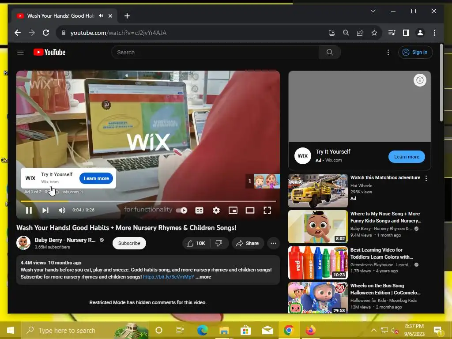This screenshot has width=452, height=339.
Task: Open Wheels on the Bus Halloween Edition video
Action: click(385, 289)
